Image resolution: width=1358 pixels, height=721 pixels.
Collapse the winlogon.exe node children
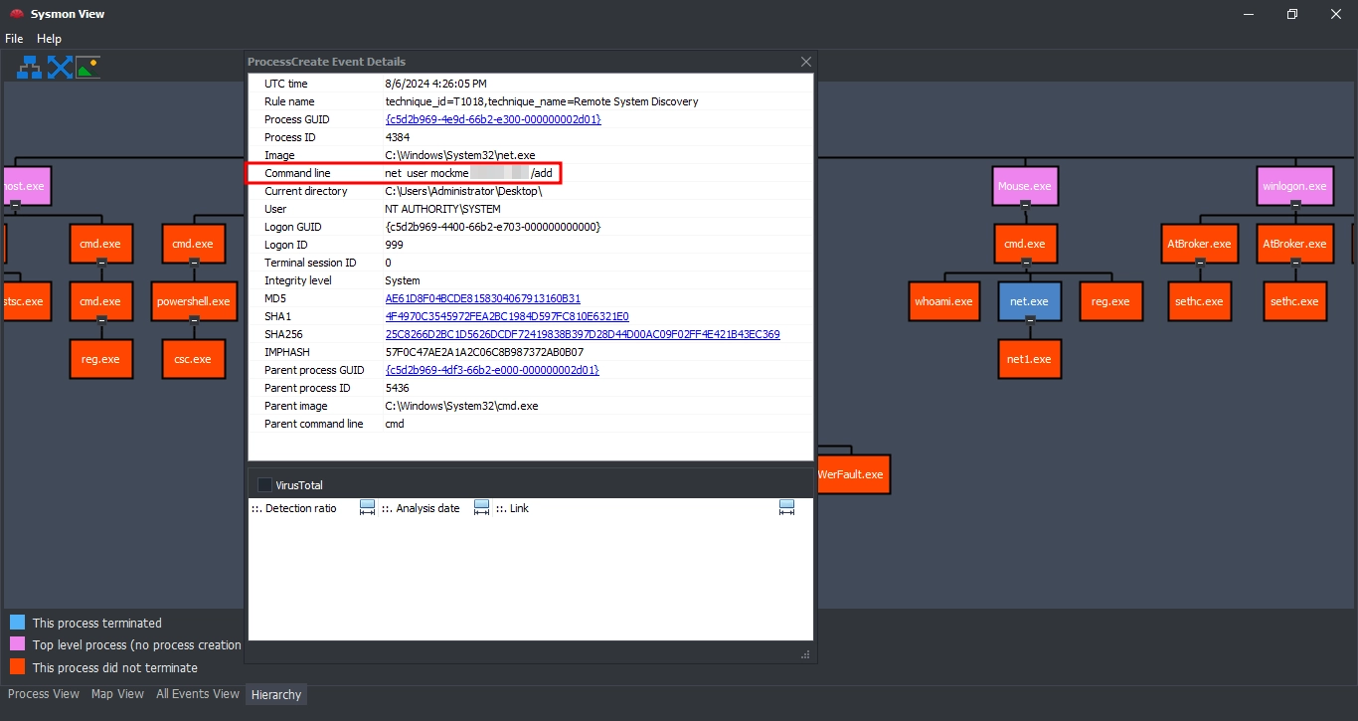[x=1294, y=205]
